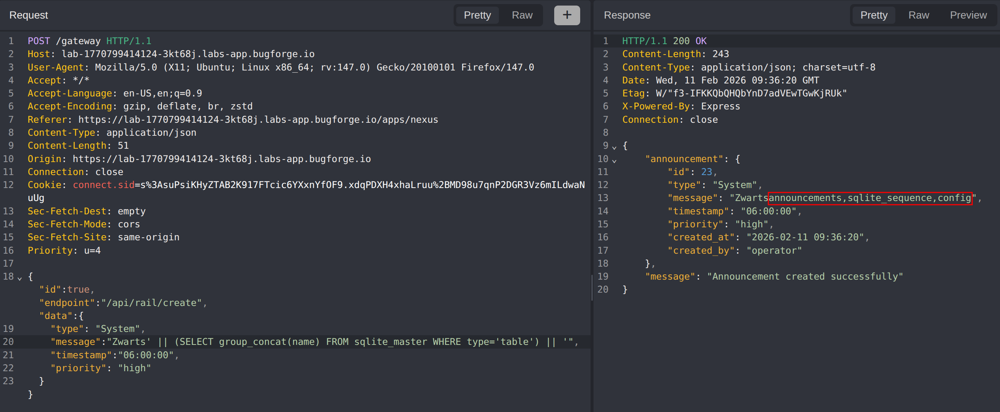Collapse JSON body at request line 18
Image resolution: width=1000 pixels, height=412 pixels.
click(20, 278)
